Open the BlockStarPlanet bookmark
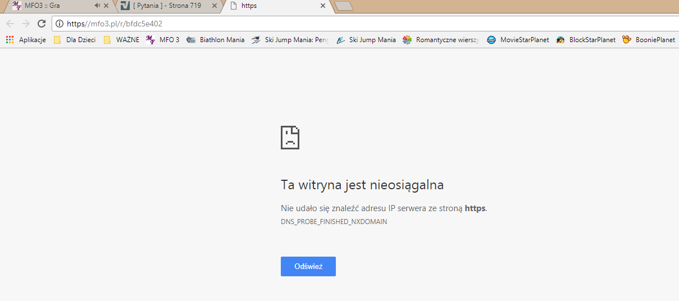Image resolution: width=679 pixels, height=301 pixels. [x=586, y=40]
